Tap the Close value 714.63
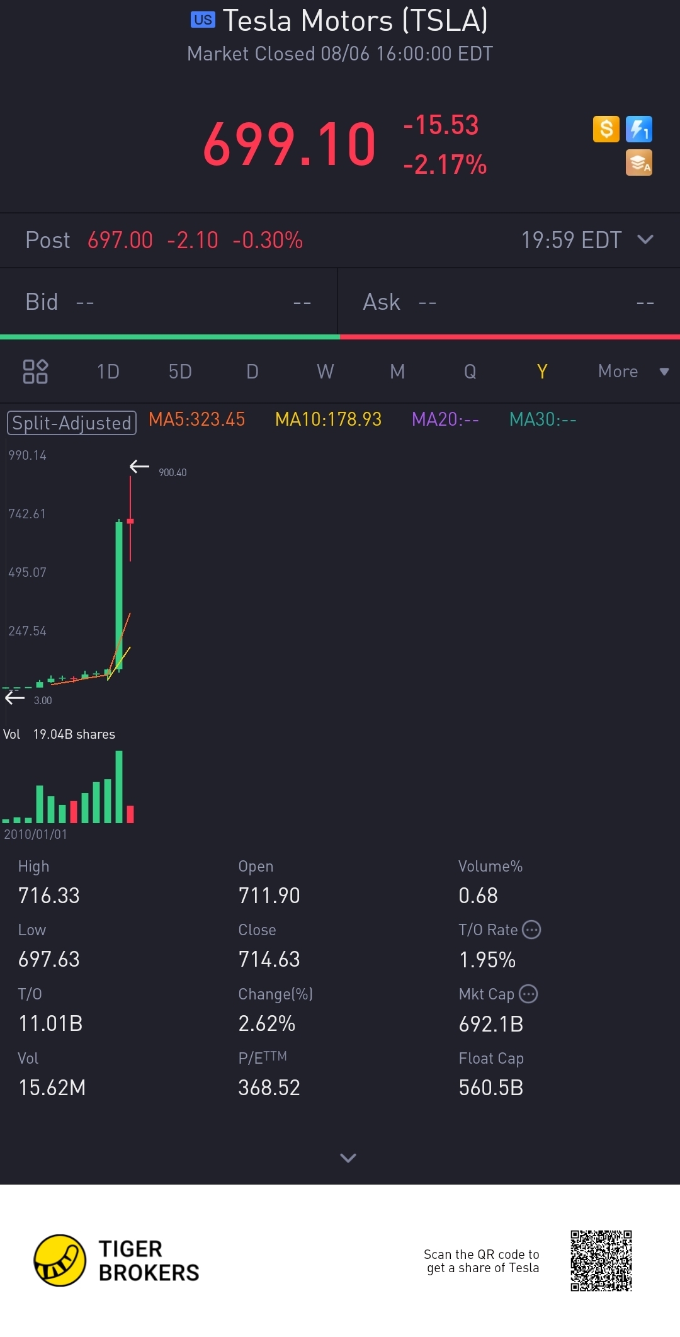Image resolution: width=680 pixels, height=1337 pixels. tap(269, 959)
